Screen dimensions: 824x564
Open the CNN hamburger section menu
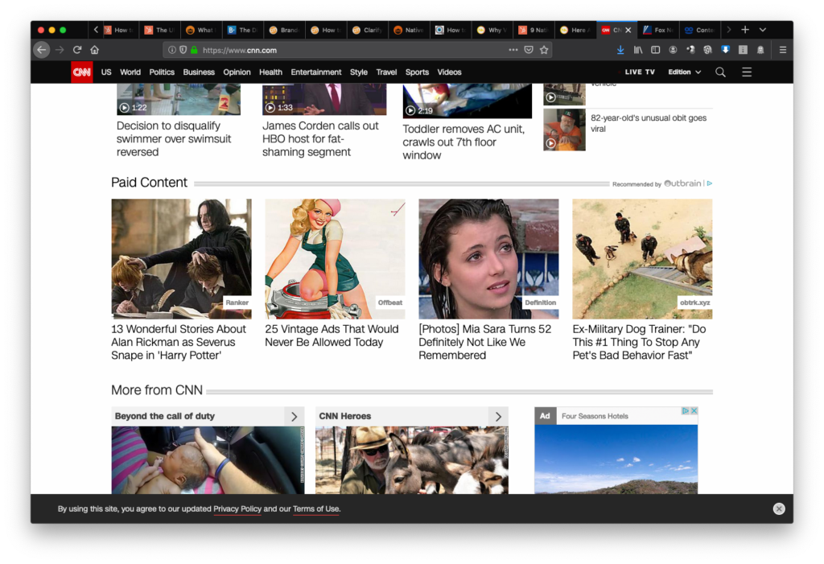click(x=747, y=72)
